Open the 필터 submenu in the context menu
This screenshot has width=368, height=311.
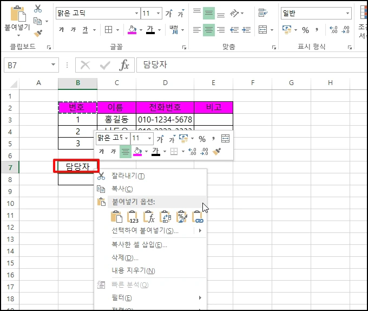point(150,298)
